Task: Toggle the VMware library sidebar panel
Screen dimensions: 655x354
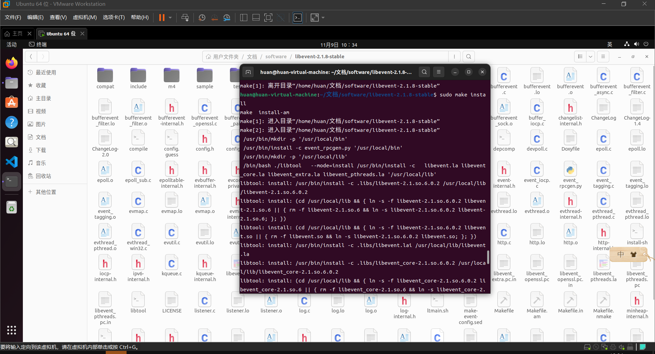Action: (x=244, y=17)
